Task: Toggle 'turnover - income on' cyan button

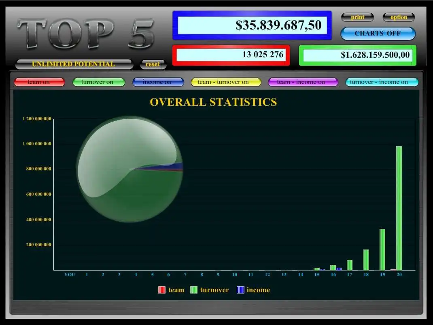Action: [x=382, y=82]
